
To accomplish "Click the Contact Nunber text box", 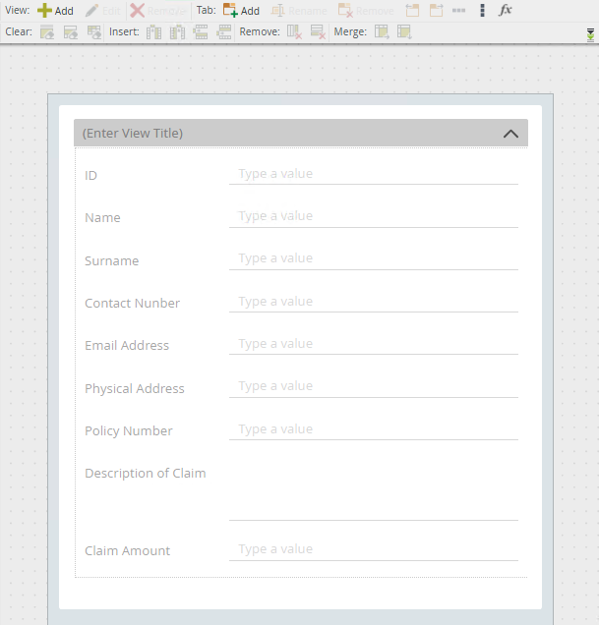I will pyautogui.click(x=374, y=302).
